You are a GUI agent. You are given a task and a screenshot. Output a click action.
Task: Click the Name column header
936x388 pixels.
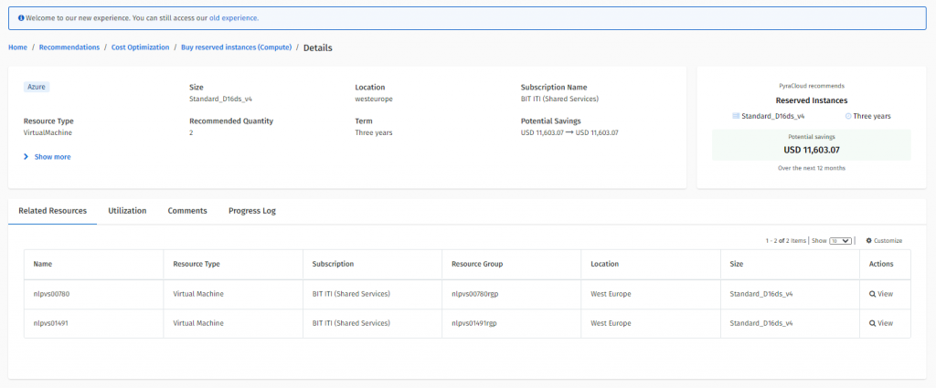(x=43, y=264)
